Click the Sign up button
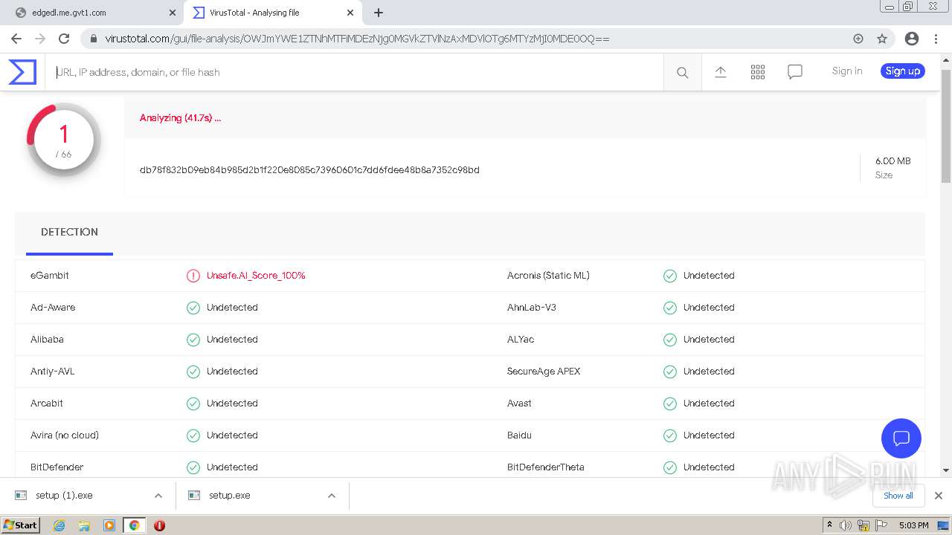 click(x=903, y=71)
